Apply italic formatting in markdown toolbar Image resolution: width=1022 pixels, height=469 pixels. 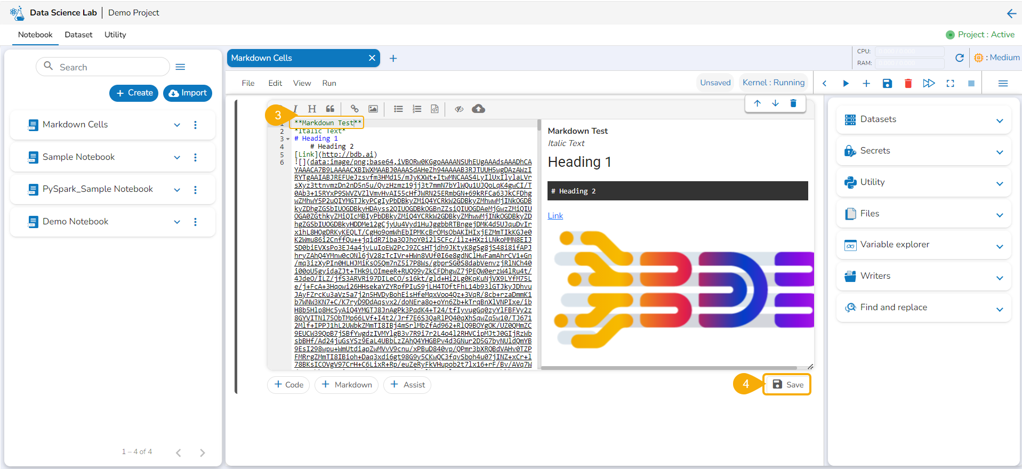click(295, 109)
